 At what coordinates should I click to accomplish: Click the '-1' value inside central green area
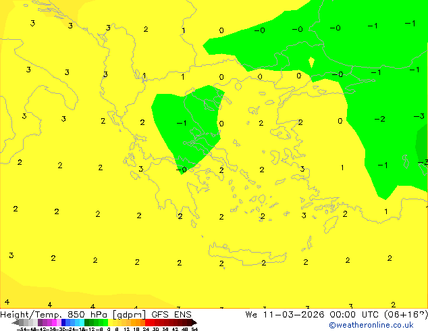click(182, 123)
